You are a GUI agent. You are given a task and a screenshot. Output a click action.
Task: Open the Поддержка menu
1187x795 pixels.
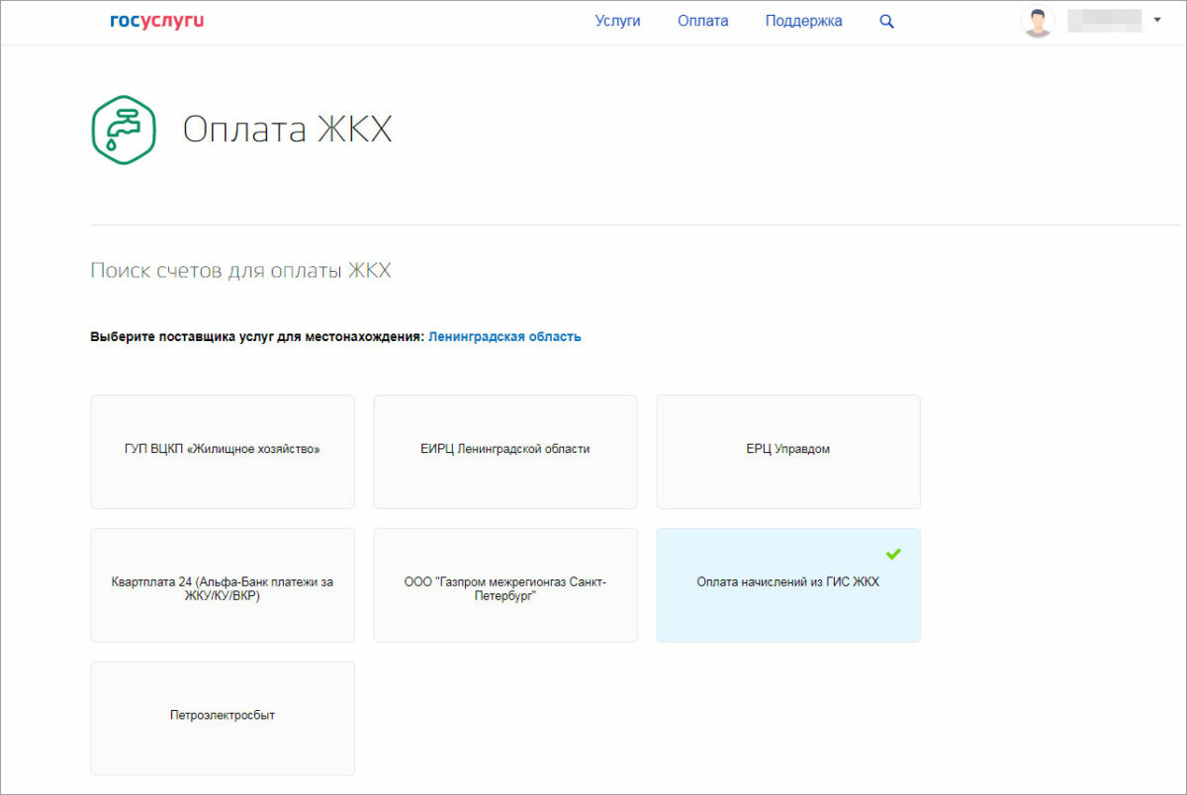803,21
